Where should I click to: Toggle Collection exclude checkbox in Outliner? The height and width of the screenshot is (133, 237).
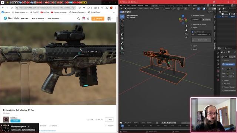coord(230,14)
